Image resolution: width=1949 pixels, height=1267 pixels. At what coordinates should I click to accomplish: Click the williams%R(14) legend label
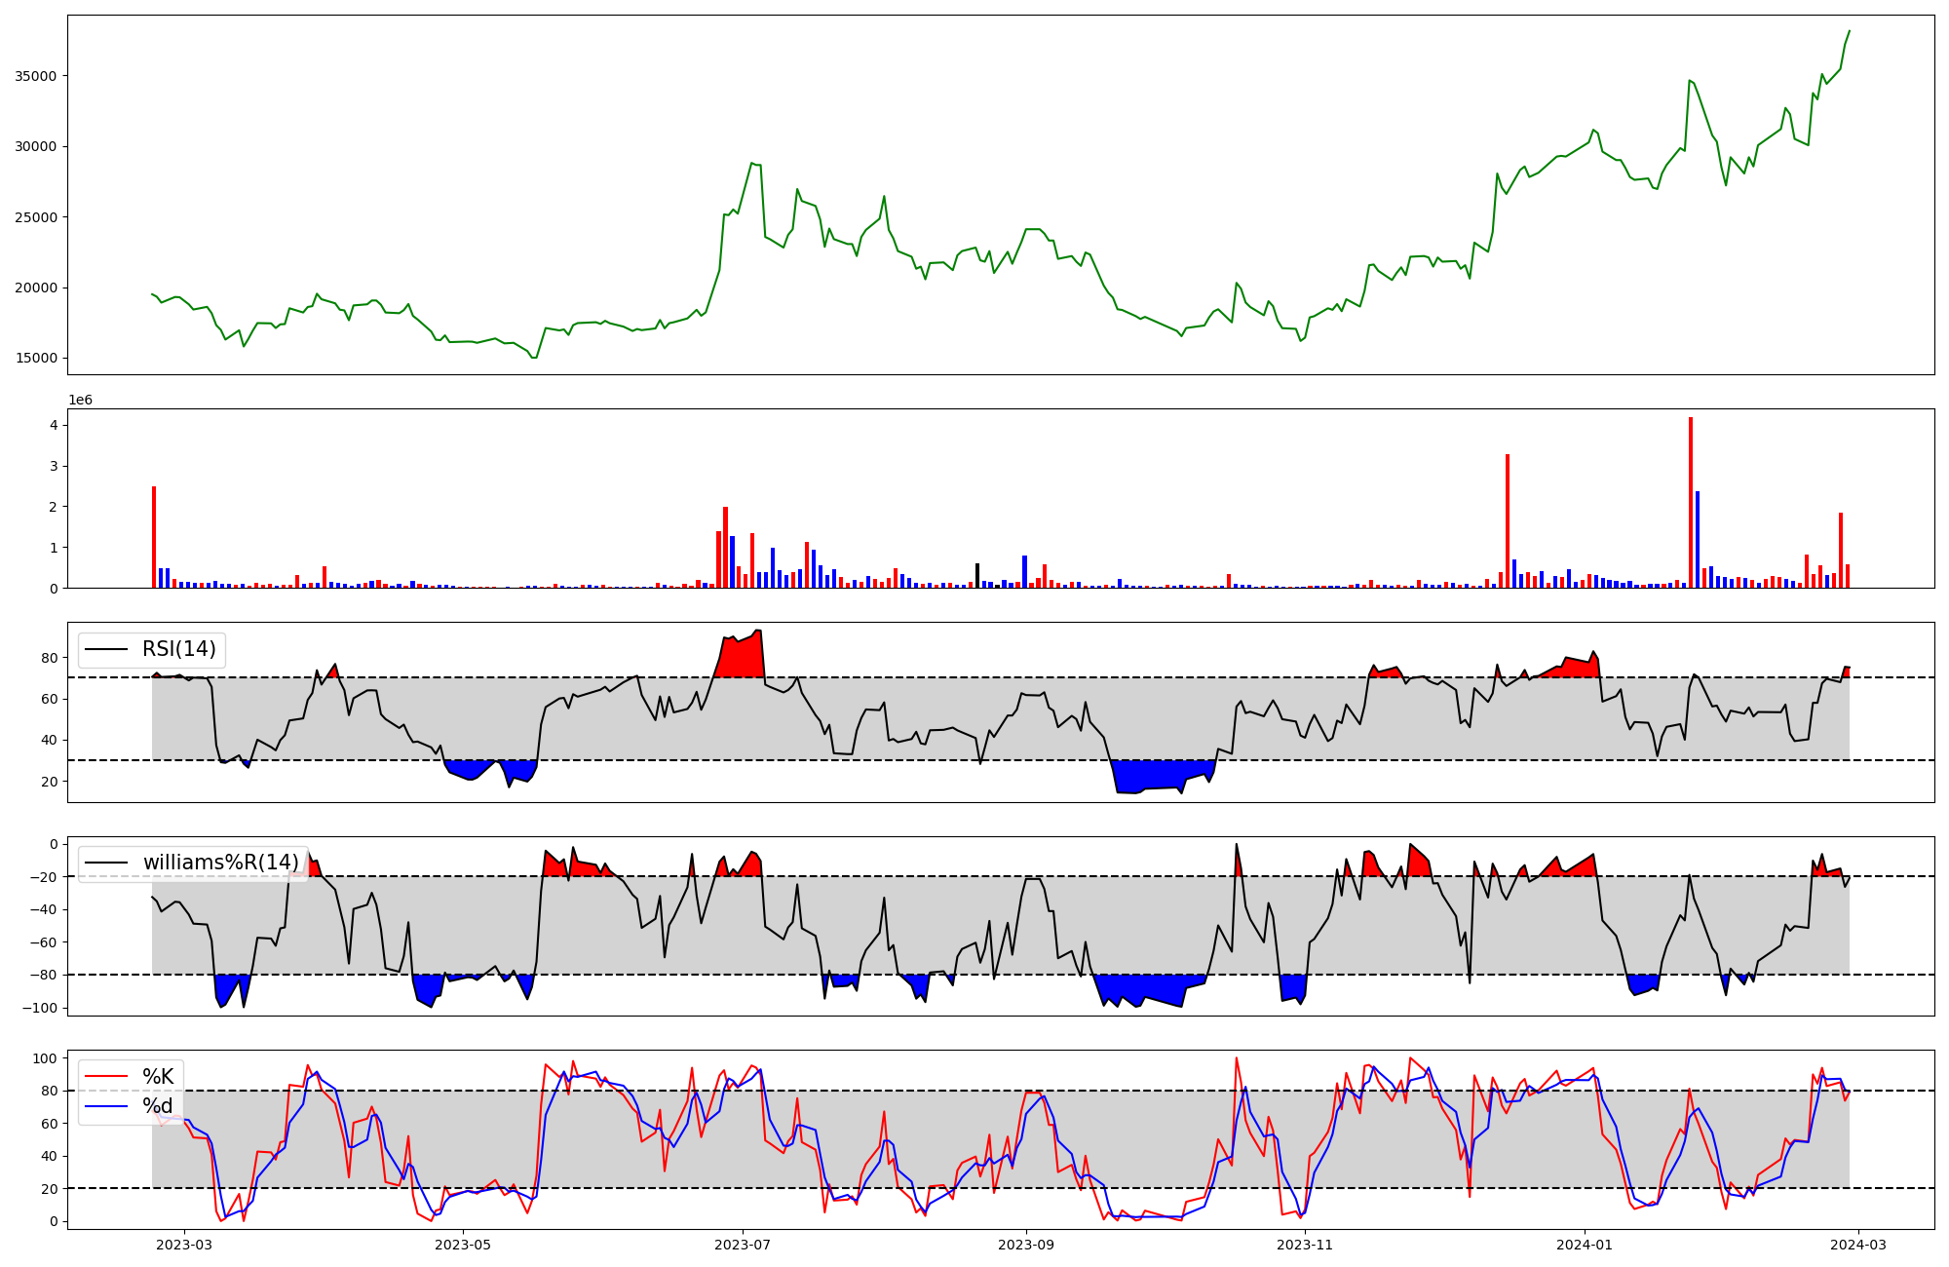point(220,863)
